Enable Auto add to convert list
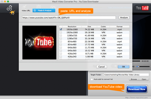This screenshot has width=151, height=99. [x=92, y=79]
